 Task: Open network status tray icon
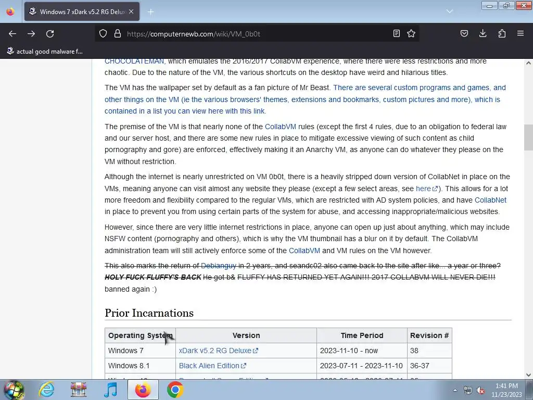pos(468,391)
